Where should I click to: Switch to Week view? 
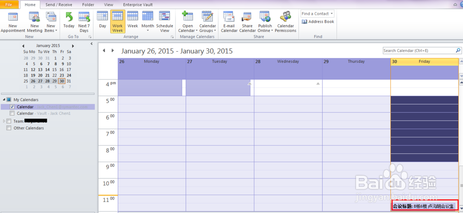click(x=132, y=21)
